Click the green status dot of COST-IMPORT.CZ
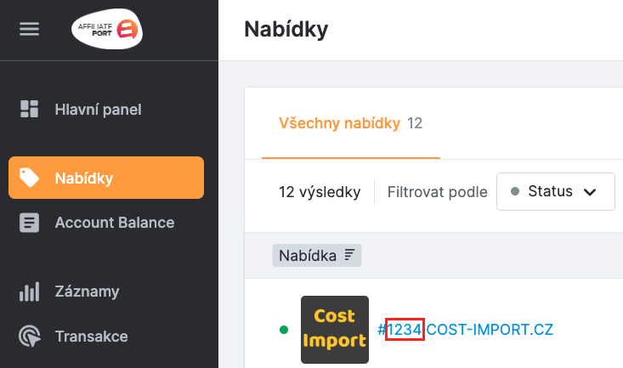 [284, 329]
